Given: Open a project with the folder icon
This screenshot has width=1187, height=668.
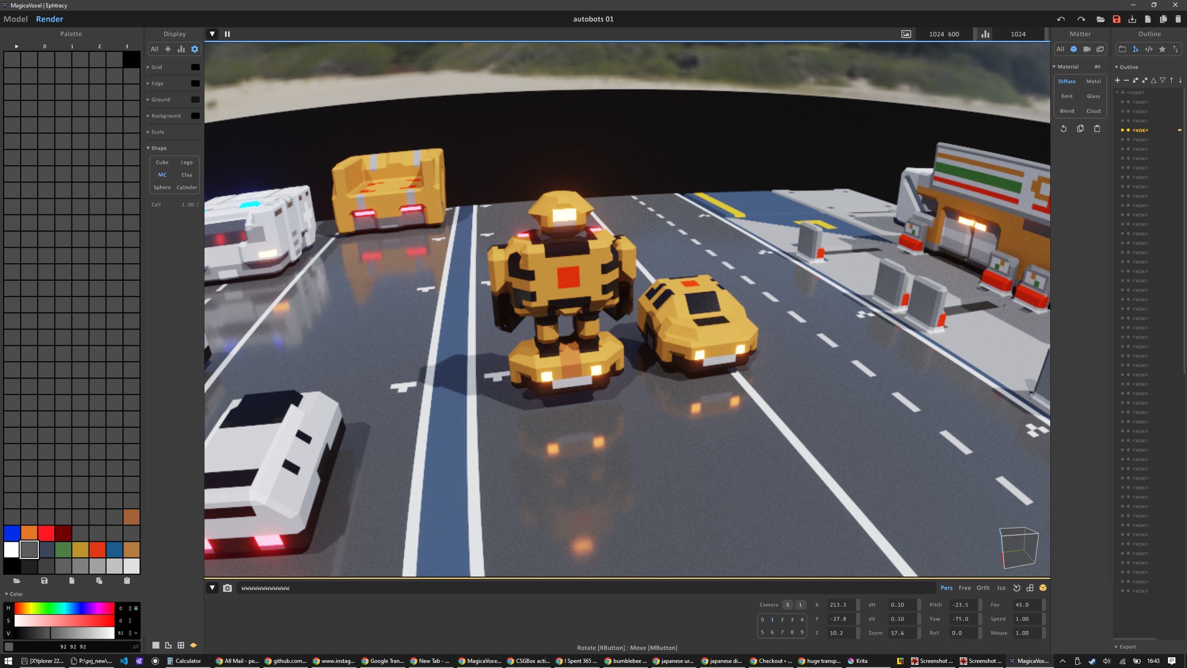Looking at the screenshot, I should [1100, 19].
